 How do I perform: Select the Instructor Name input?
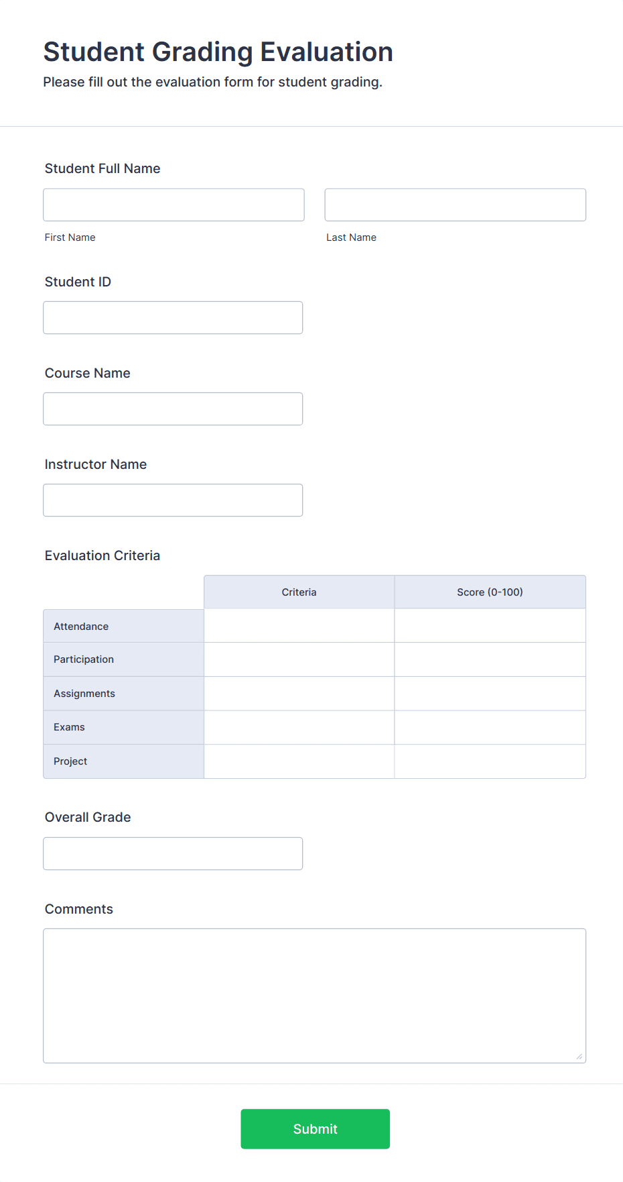coord(173,499)
